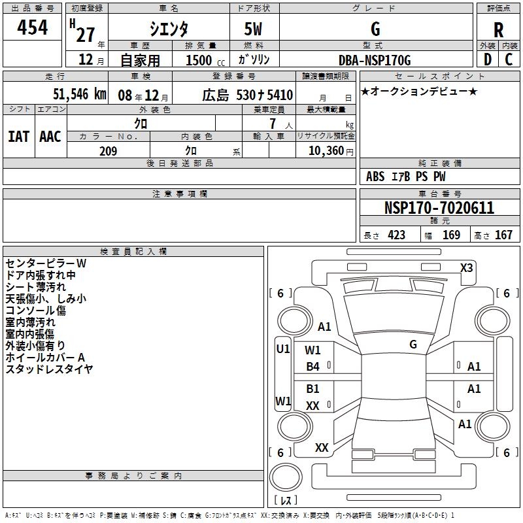
Task: Click air conditioner value AAC
Action: pyautogui.click(x=50, y=137)
